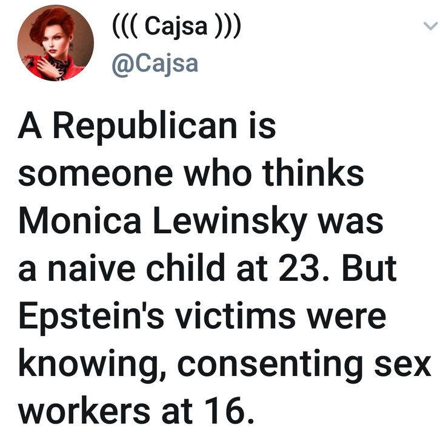440x448 pixels.
Task: Click the word 'Lewinsky' in the tweet
Action: click(x=230, y=222)
